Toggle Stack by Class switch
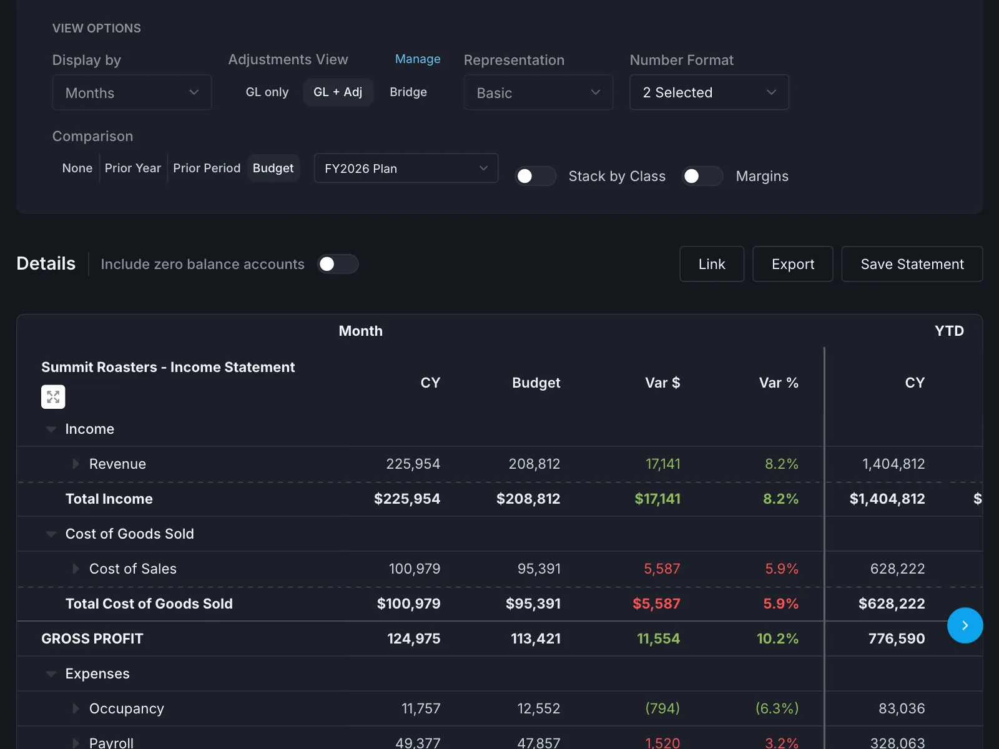Image resolution: width=999 pixels, height=749 pixels. coord(535,176)
